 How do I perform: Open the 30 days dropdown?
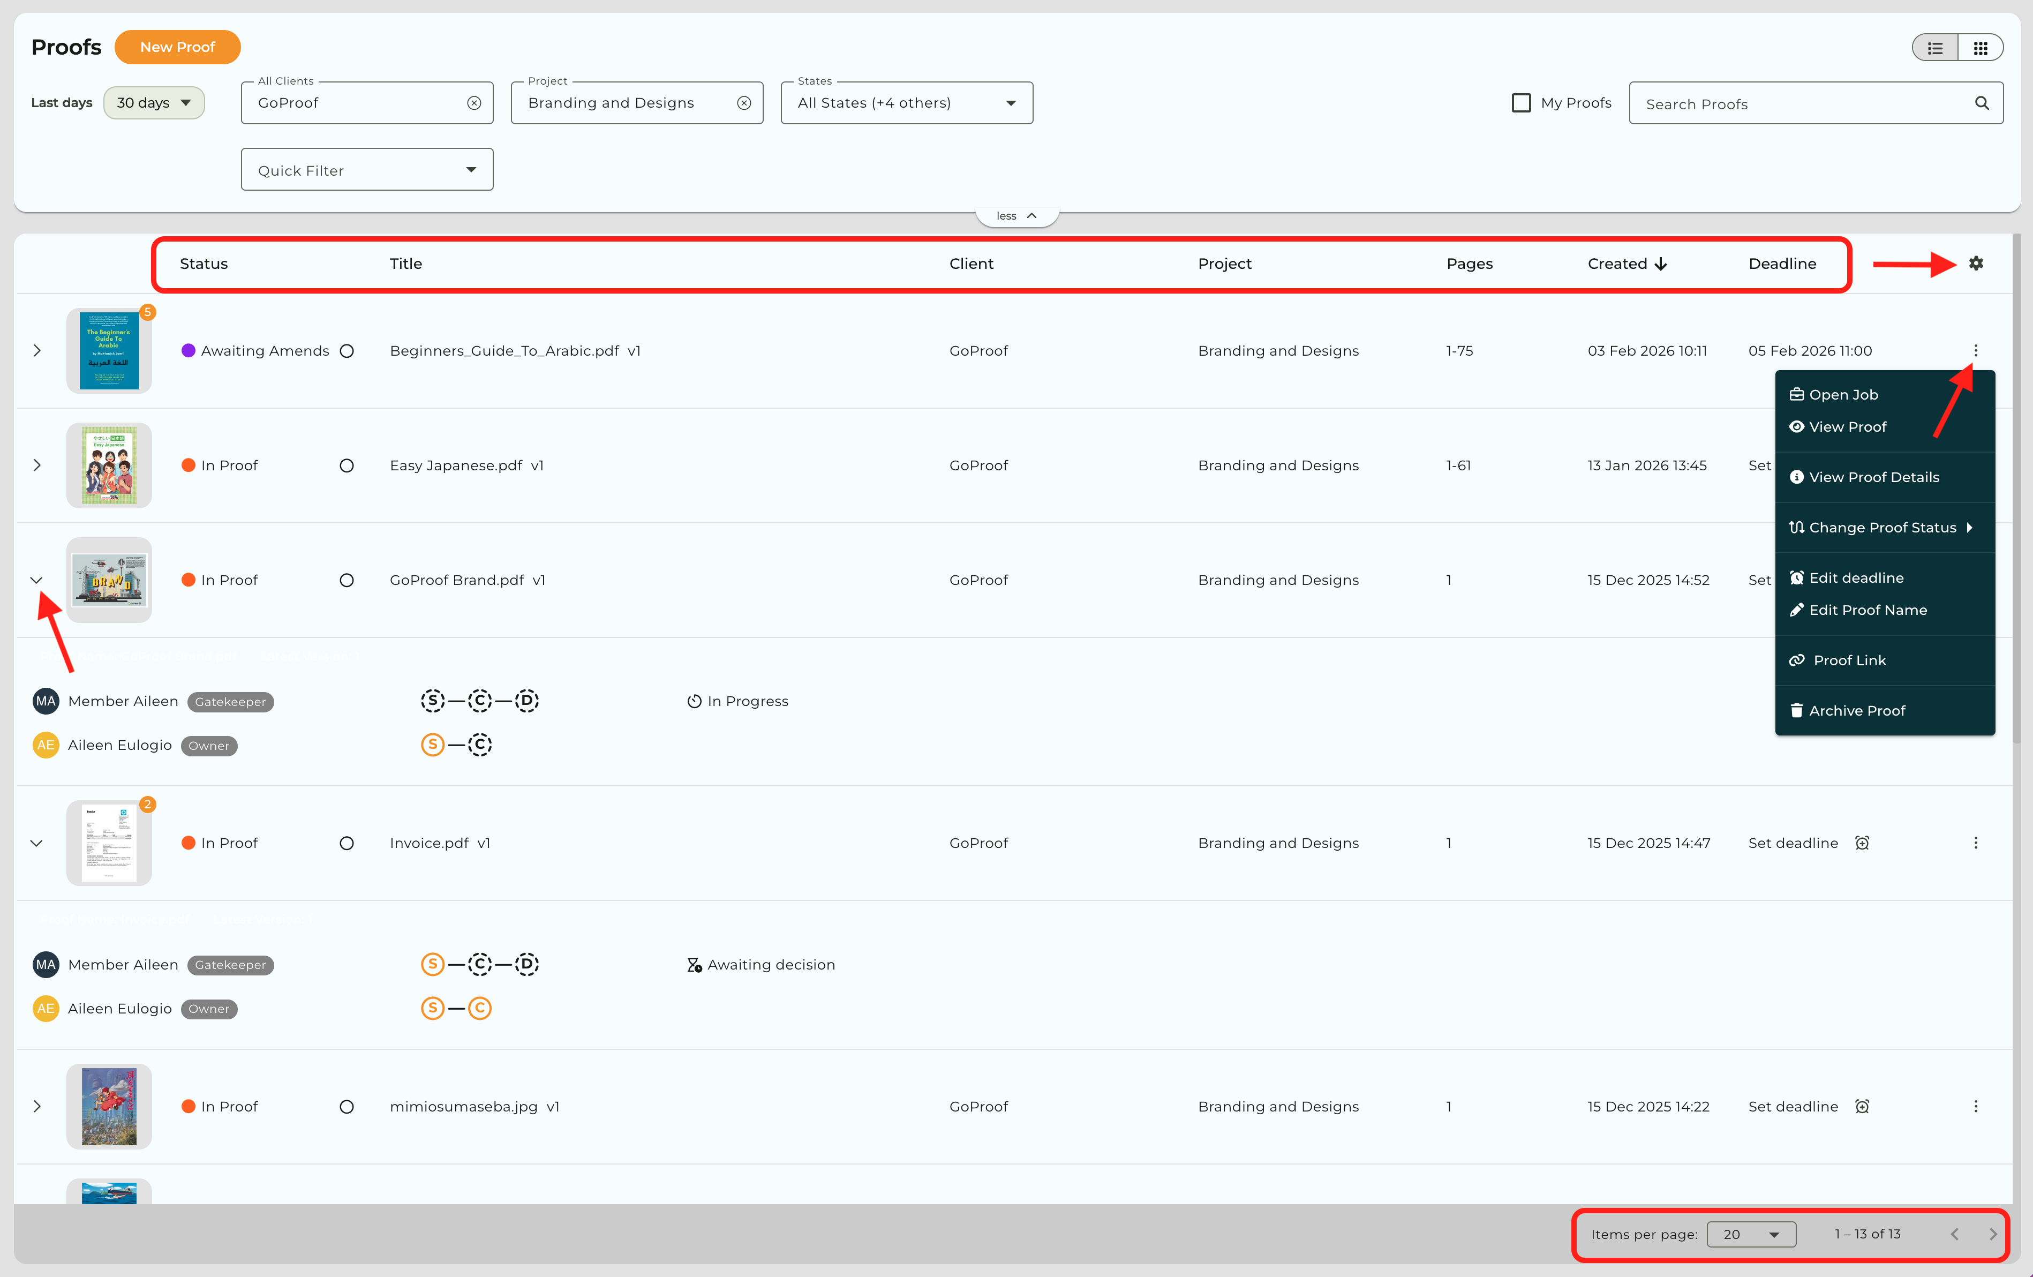154,103
